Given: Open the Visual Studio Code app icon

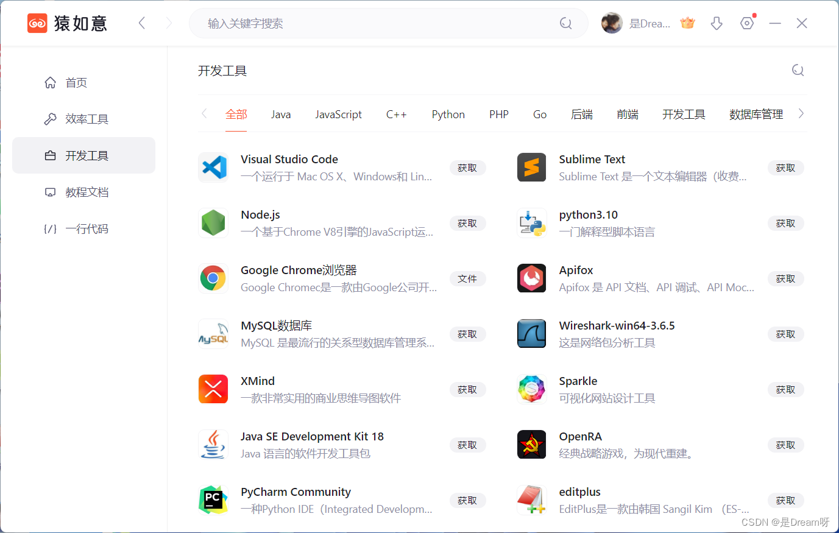Looking at the screenshot, I should pos(213,167).
